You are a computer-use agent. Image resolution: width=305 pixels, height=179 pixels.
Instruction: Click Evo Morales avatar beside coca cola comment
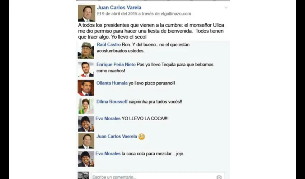tap(86, 159)
